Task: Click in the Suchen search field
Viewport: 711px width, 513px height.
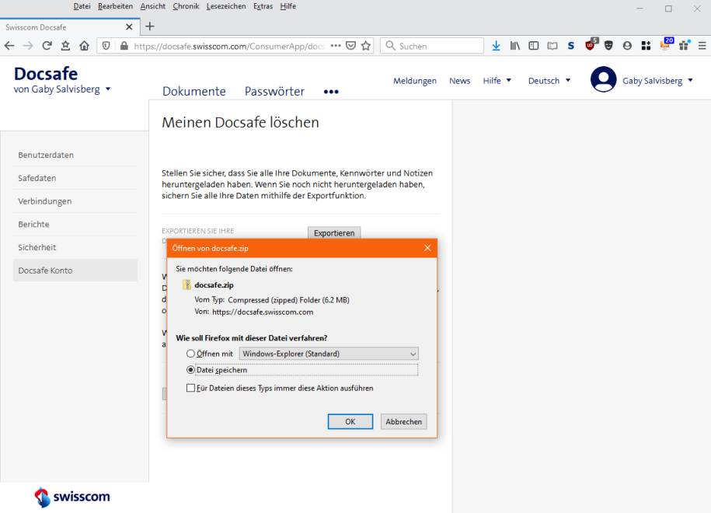Action: pos(432,46)
